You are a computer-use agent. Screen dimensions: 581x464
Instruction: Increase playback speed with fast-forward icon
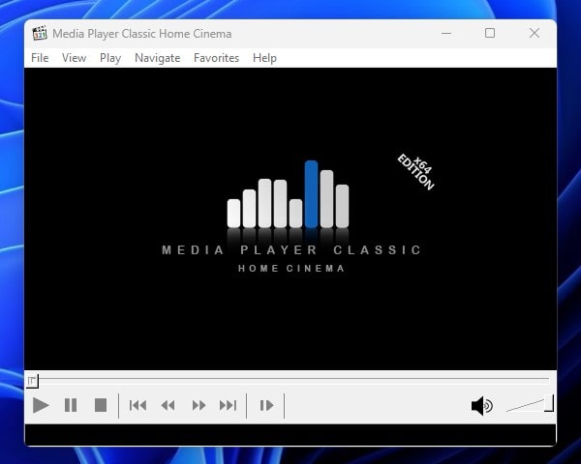[x=199, y=406]
